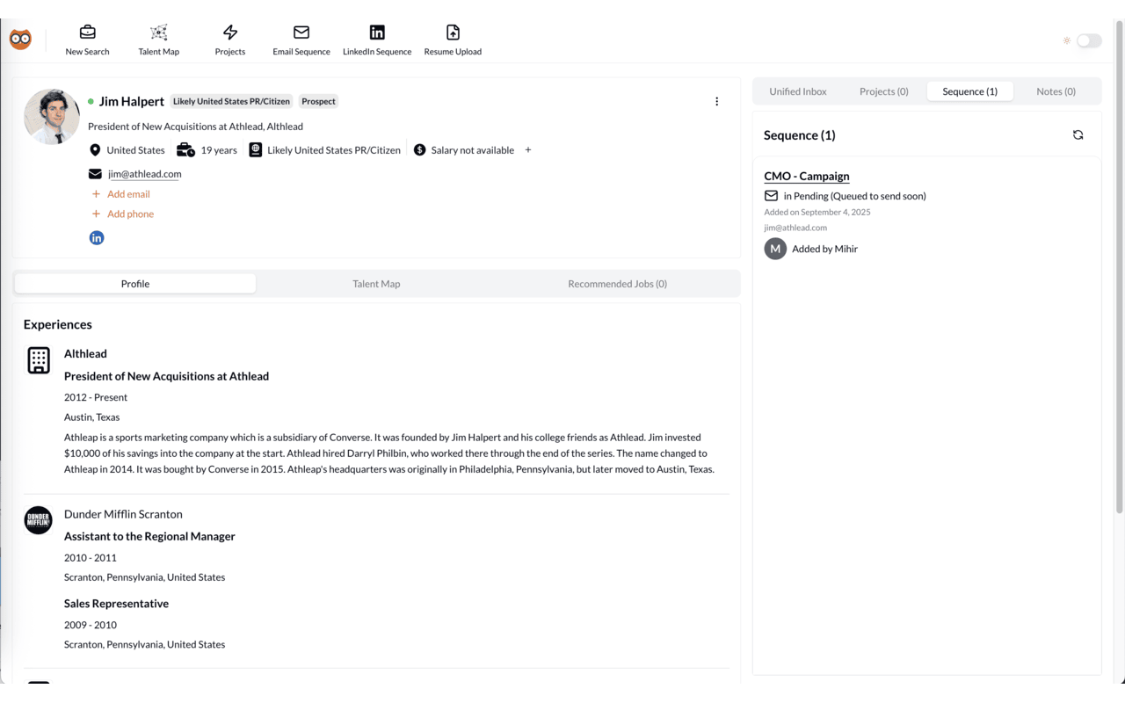The image size is (1125, 703).
Task: Click the Likely United States PR/Citizen badge
Action: [x=231, y=101]
